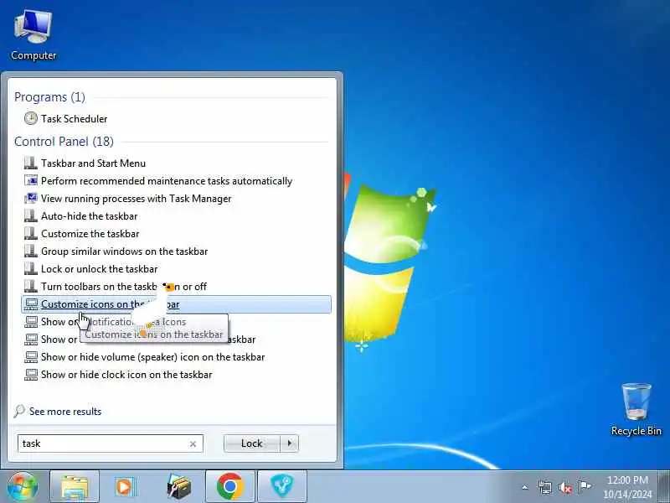This screenshot has height=503, width=670.
Task: Click icon beside Show or hide volume
Action: pos(31,357)
